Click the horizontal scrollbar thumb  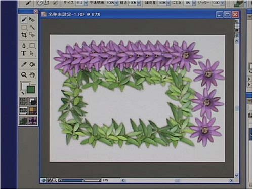[x=177, y=180]
